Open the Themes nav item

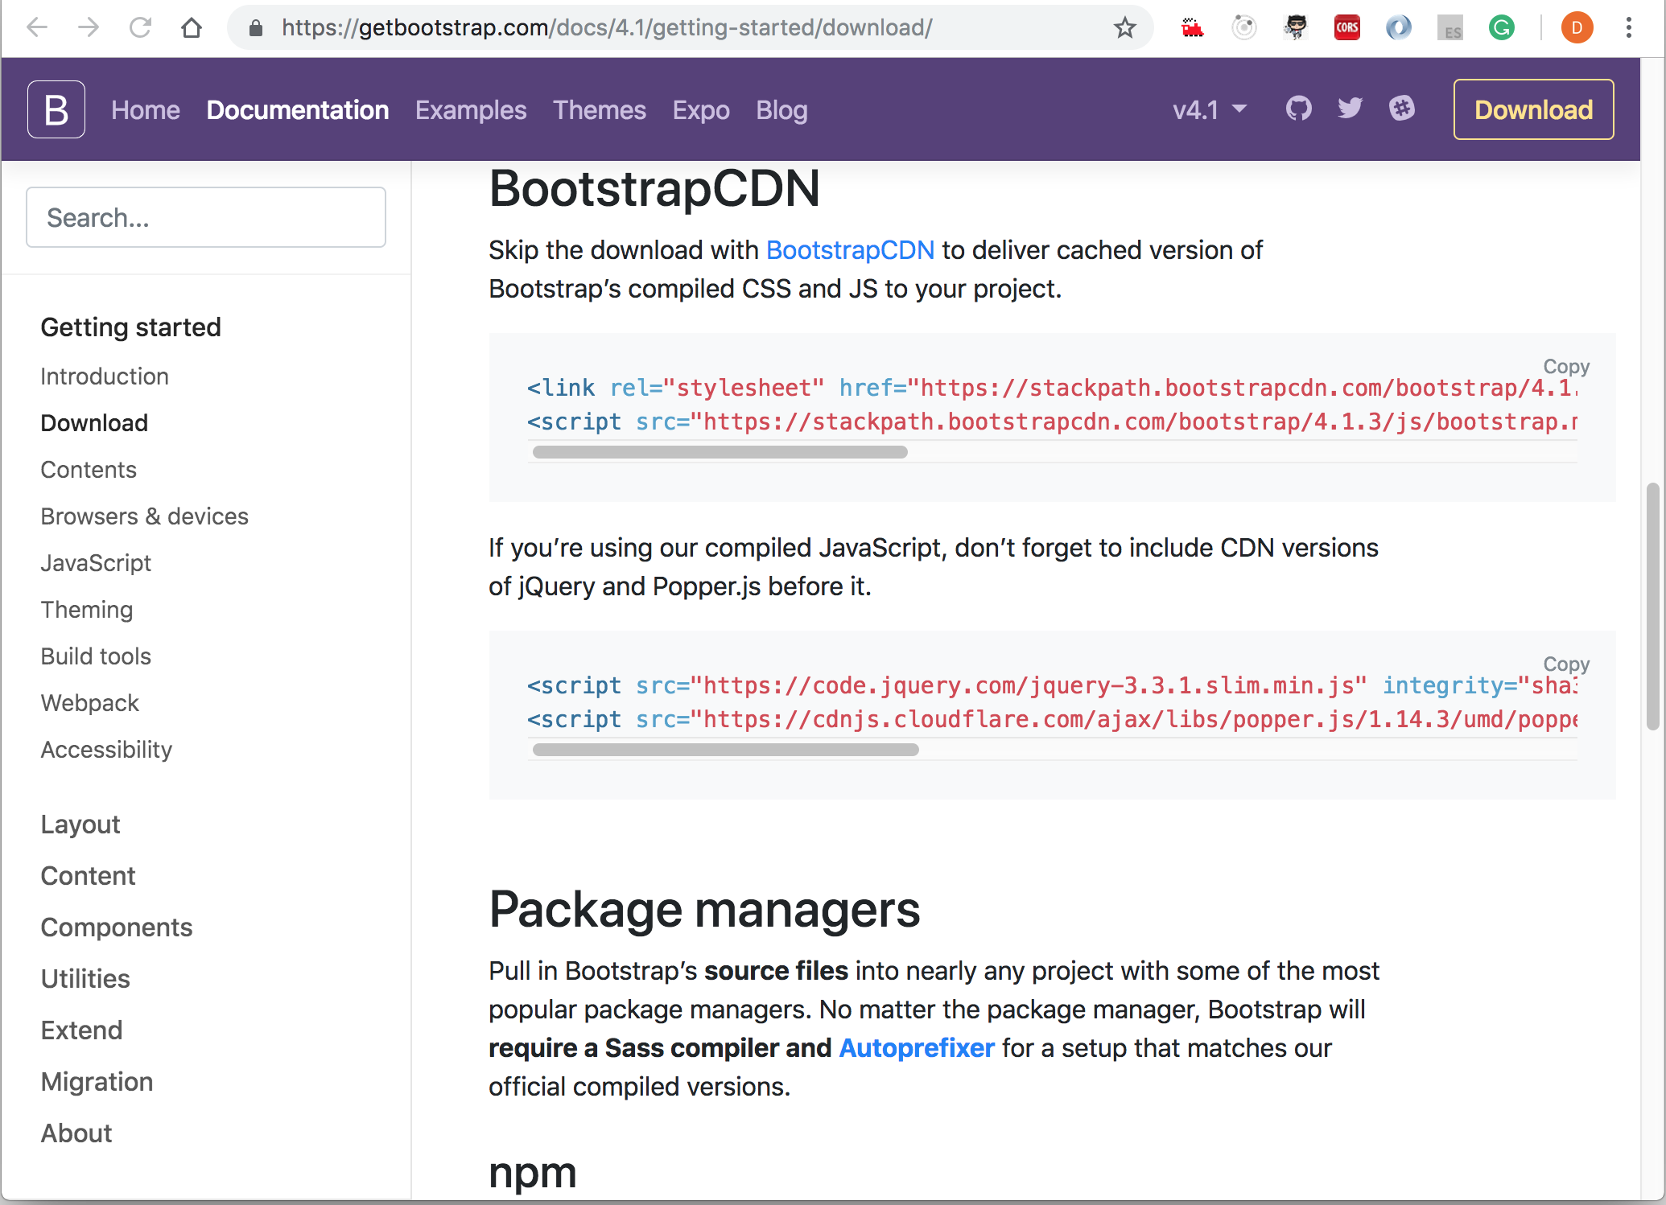click(x=599, y=110)
